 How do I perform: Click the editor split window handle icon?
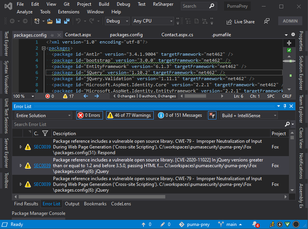pyautogui.click(x=289, y=43)
